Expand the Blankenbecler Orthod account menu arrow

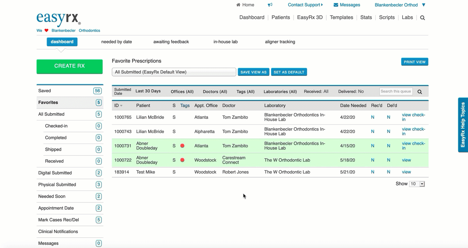[x=424, y=5]
